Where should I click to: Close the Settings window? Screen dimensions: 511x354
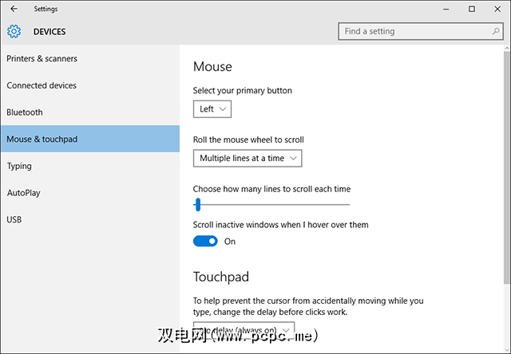coord(496,9)
